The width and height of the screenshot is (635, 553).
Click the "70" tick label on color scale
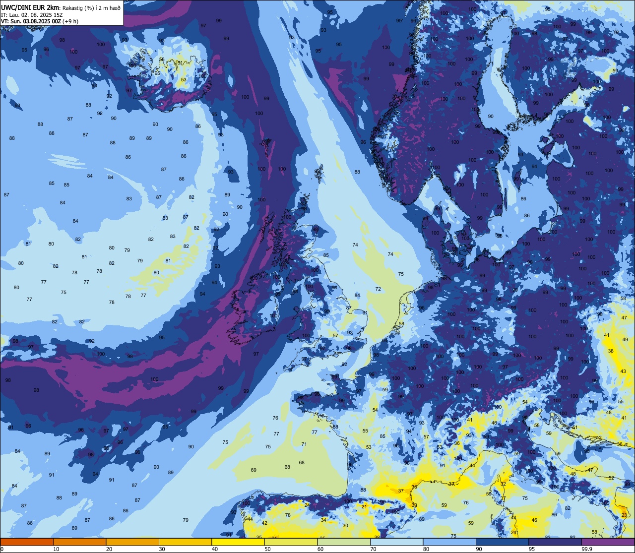(373, 549)
